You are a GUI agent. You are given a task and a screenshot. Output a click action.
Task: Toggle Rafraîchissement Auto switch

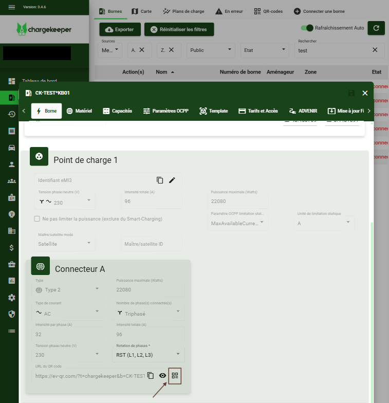307,28
